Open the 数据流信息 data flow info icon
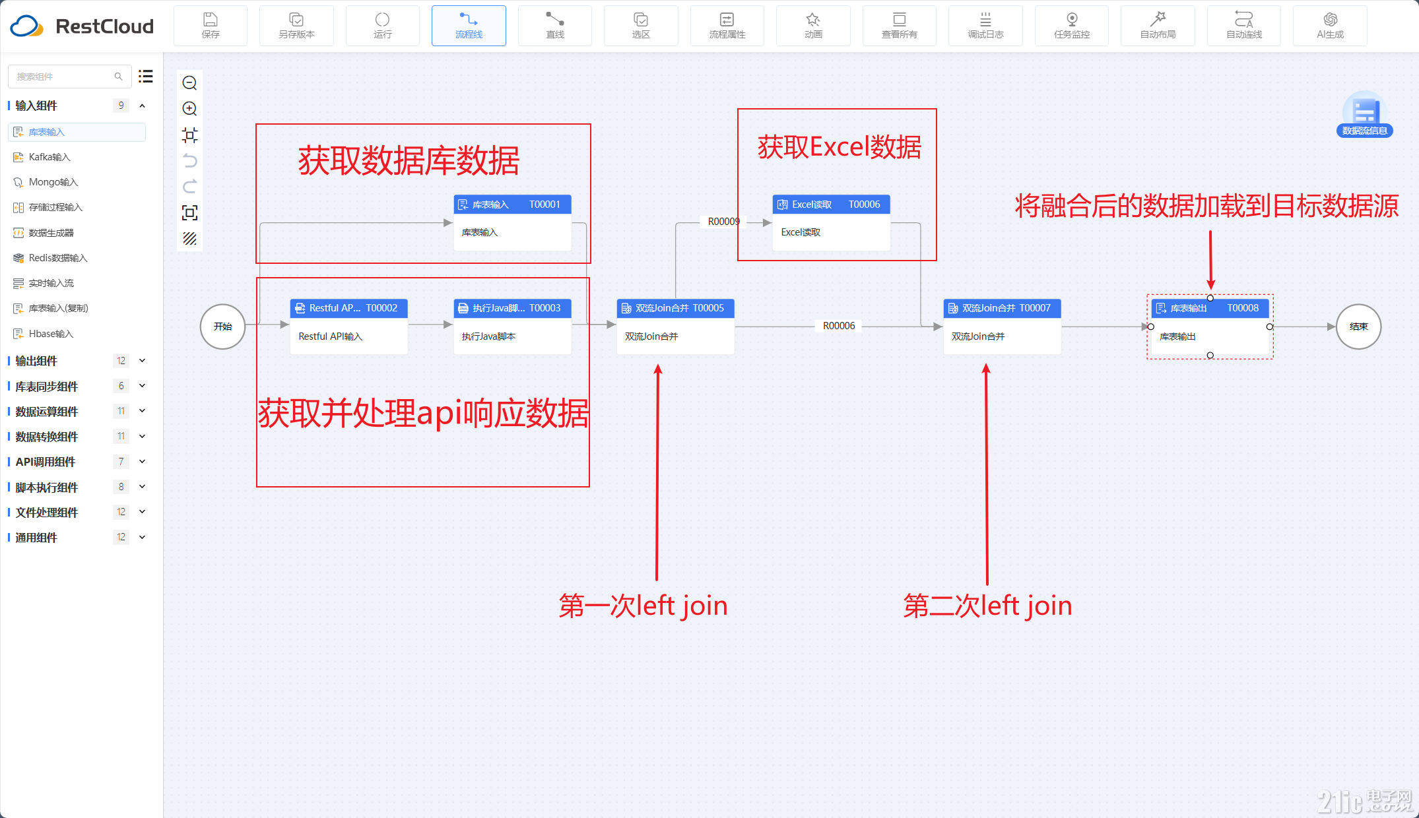Image resolution: width=1419 pixels, height=818 pixels. tap(1364, 115)
